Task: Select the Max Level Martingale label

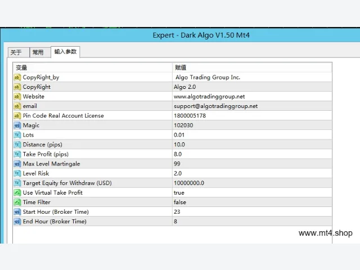Action: pyautogui.click(x=51, y=164)
